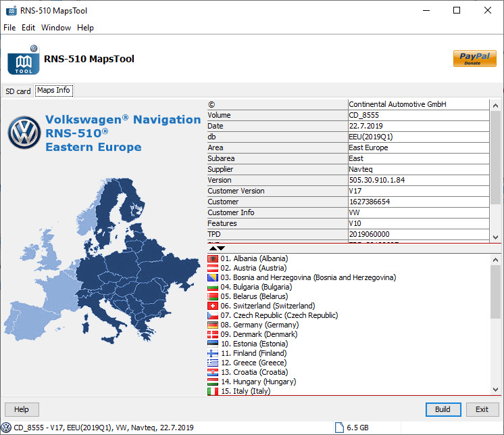Click the Estonia flag icon
This screenshot has height=435, width=504.
[212, 344]
